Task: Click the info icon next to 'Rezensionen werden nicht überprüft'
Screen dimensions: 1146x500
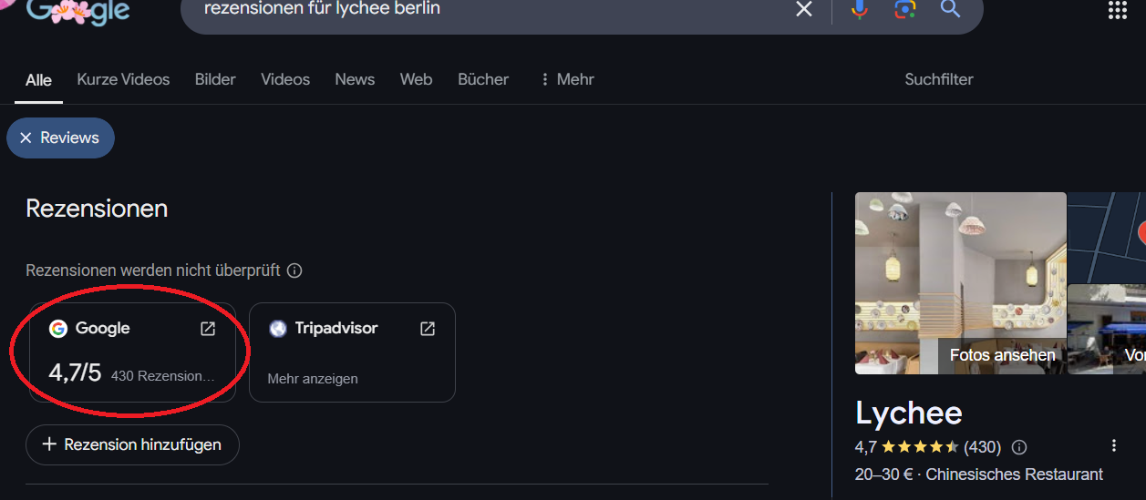Action: coord(294,270)
